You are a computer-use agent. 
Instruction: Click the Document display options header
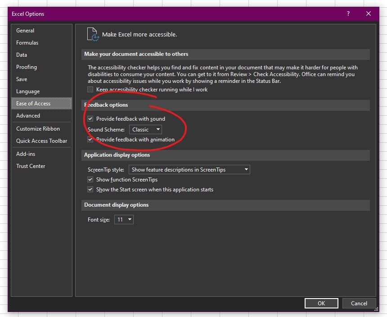point(225,205)
